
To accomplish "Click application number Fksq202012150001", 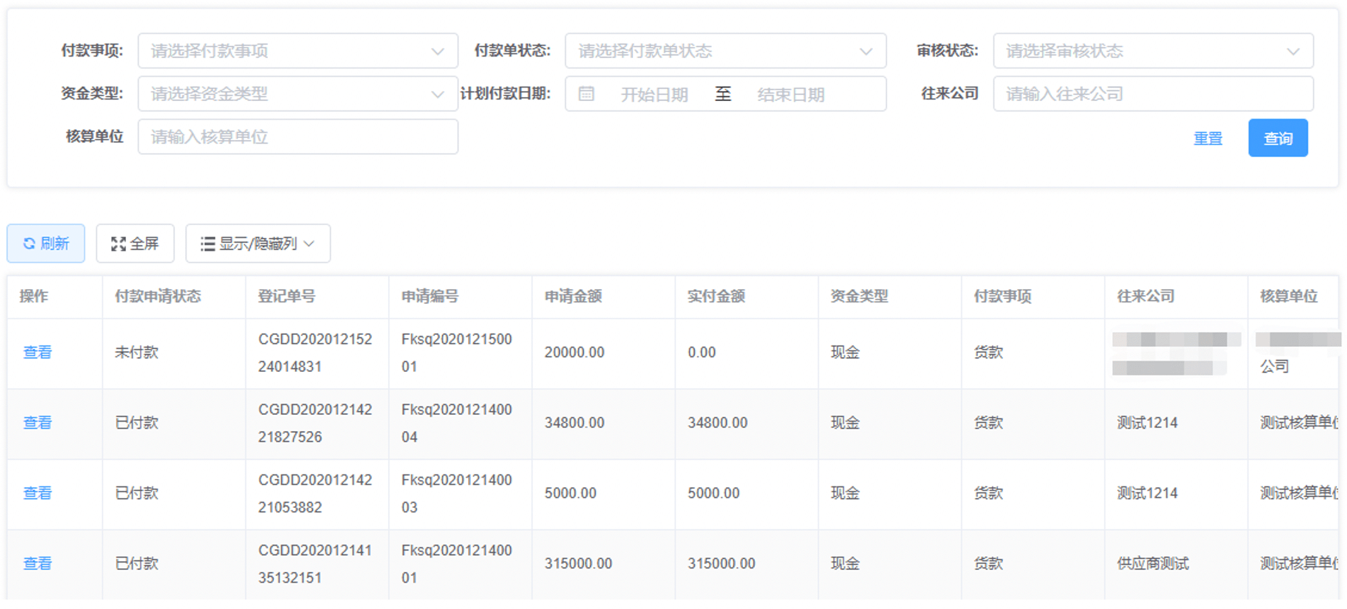I will tap(457, 353).
